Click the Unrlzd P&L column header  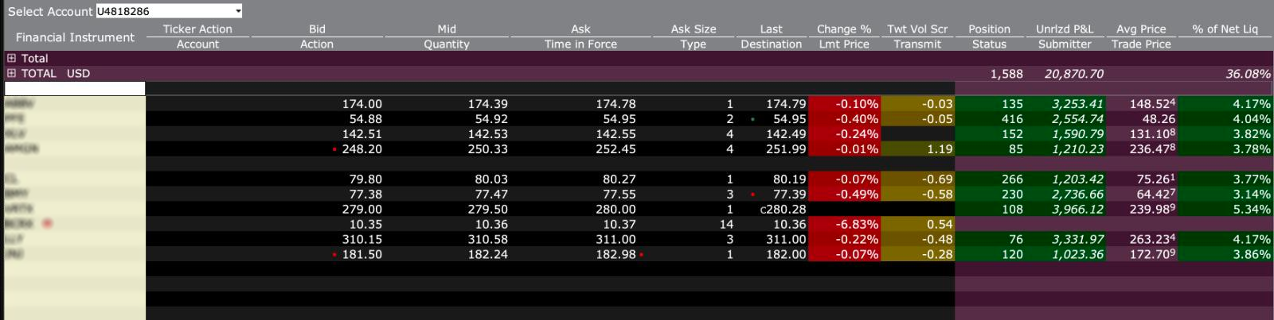click(1065, 29)
